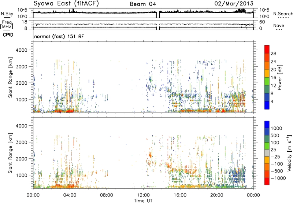Click the 28 value on Power colorbar
Image resolution: width=293 pixels, height=203 pixels.
coord(273,53)
